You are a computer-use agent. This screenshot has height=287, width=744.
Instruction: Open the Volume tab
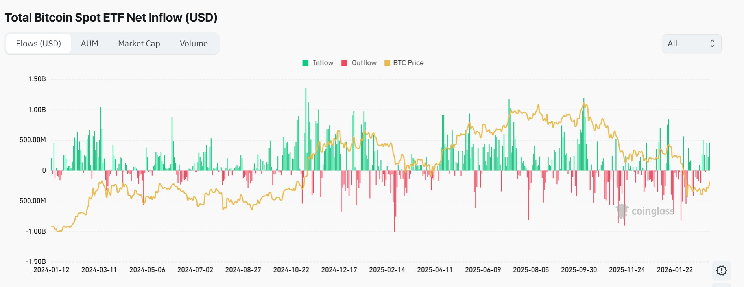coord(194,44)
